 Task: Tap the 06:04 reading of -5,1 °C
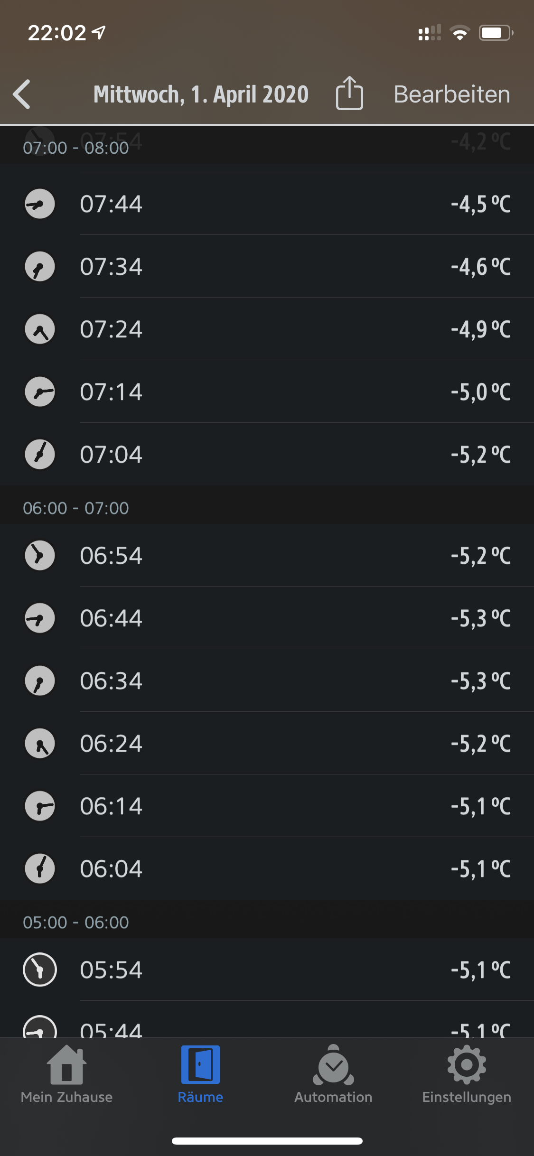285,869
